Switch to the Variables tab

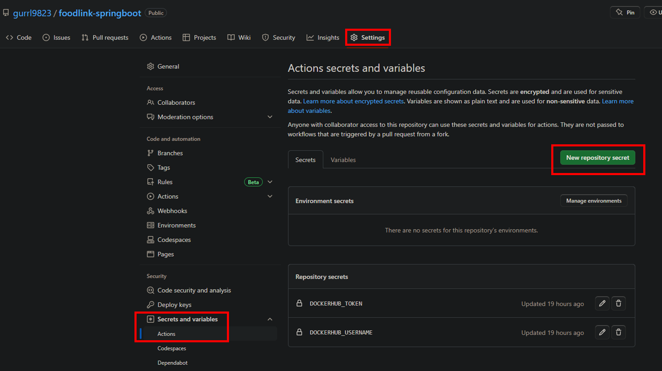pyautogui.click(x=343, y=160)
